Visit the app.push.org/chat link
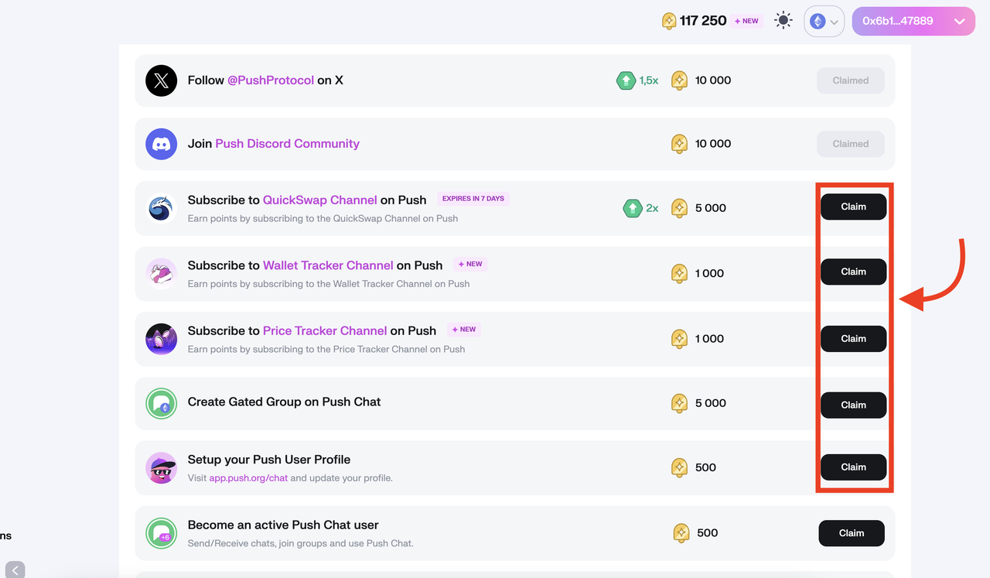Viewport: 990px width, 578px height. 248,478
